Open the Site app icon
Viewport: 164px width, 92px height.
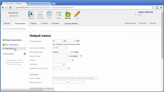(x=49, y=14)
